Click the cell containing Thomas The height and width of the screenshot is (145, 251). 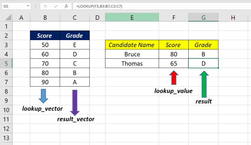[132, 63]
